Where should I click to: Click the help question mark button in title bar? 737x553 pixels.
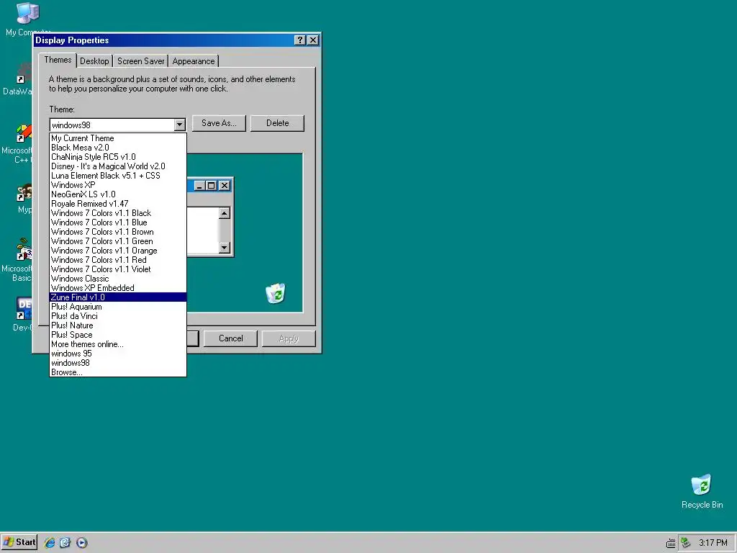(x=300, y=40)
